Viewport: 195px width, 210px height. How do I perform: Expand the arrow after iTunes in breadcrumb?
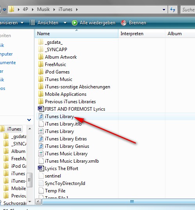(x=77, y=9)
